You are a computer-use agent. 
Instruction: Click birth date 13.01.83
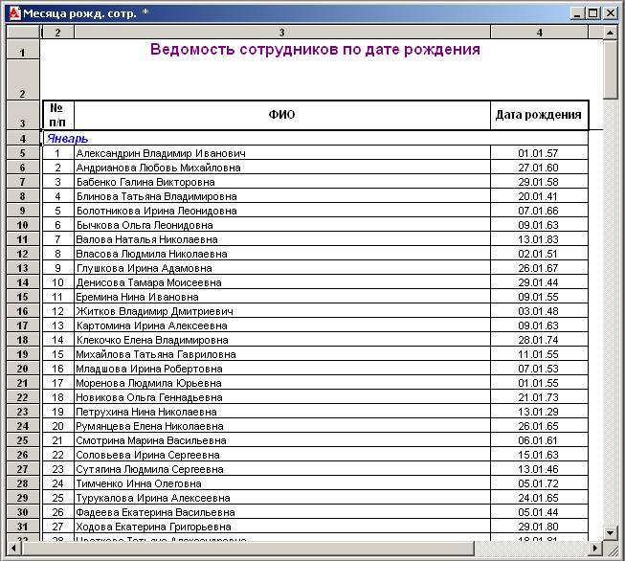tap(538, 239)
